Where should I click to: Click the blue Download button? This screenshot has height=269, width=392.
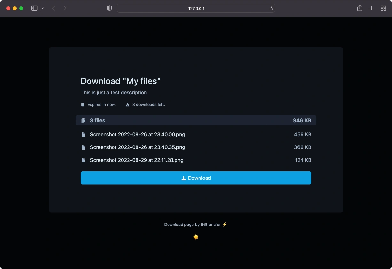pyautogui.click(x=196, y=178)
